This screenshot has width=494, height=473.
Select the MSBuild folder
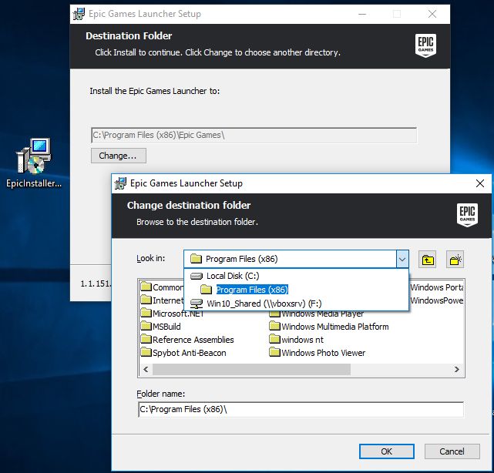point(160,327)
